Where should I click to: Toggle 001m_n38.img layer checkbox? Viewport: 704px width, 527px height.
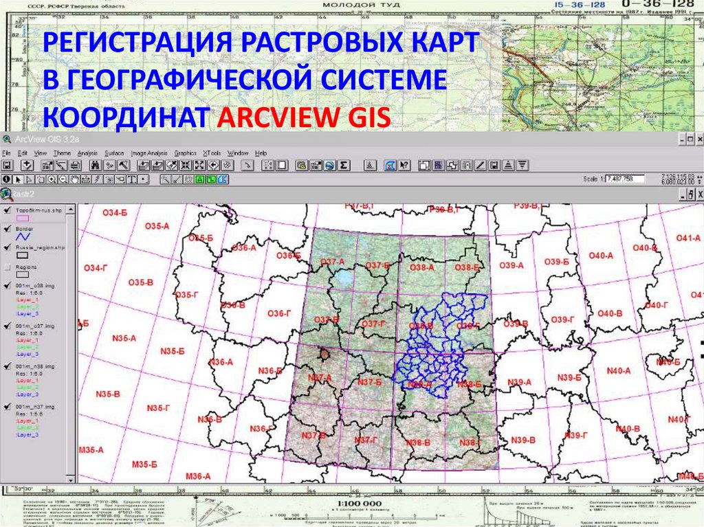(x=7, y=366)
